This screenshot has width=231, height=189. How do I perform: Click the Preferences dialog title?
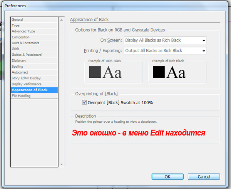tap(15, 6)
